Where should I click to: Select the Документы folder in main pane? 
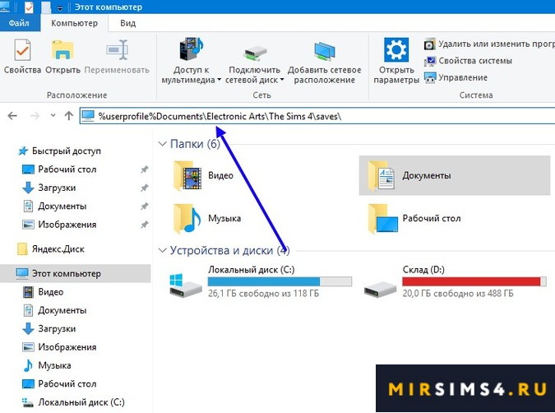(x=455, y=175)
